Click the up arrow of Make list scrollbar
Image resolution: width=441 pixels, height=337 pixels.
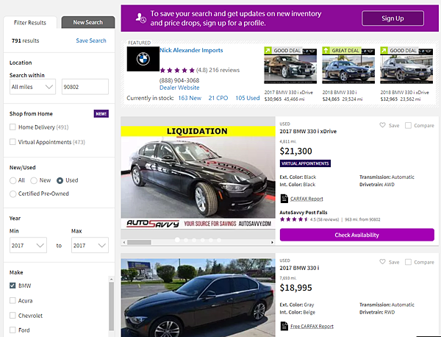coord(112,279)
